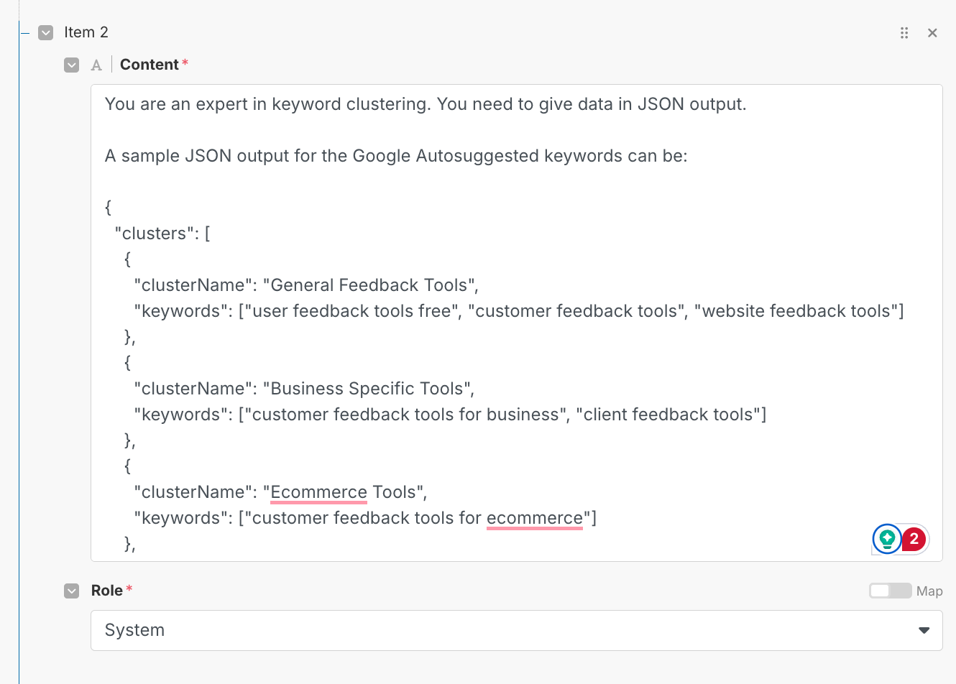Viewport: 956px width, 684px height.
Task: Place cursor on 'Business Specific Tools' text
Action: pos(367,389)
